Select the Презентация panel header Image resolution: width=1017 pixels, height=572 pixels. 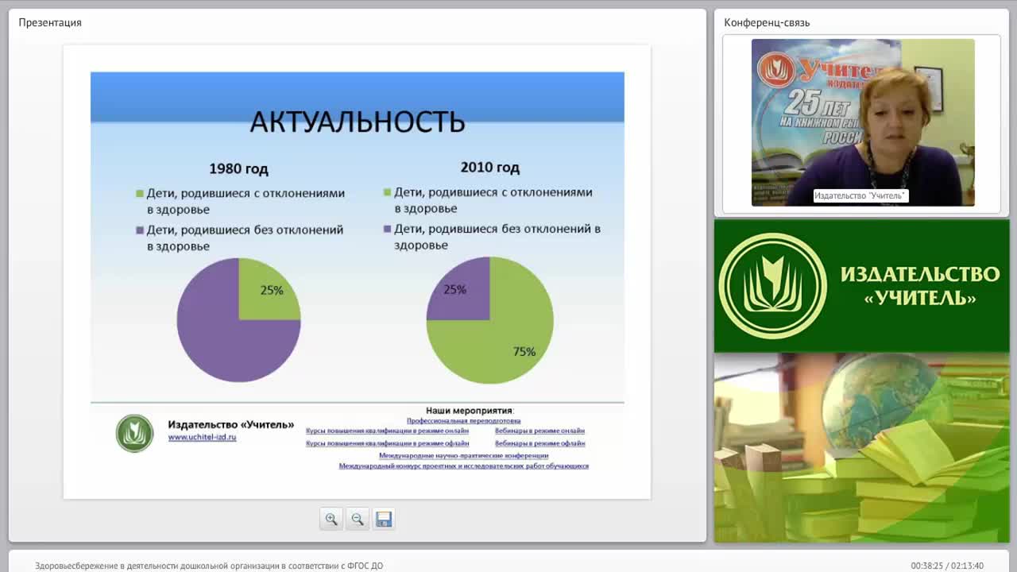pyautogui.click(x=50, y=22)
